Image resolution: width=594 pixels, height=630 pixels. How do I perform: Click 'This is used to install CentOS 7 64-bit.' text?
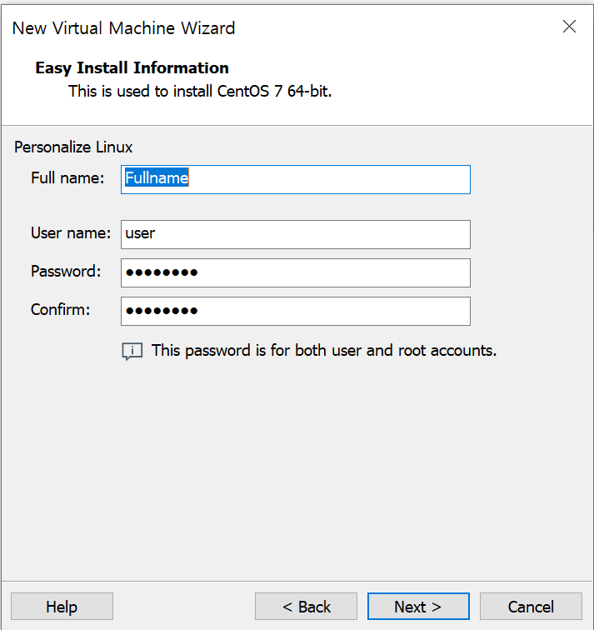pos(200,91)
